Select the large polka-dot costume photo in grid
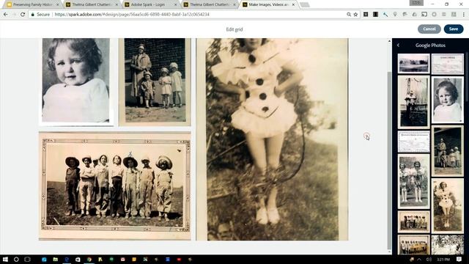 coord(272,139)
